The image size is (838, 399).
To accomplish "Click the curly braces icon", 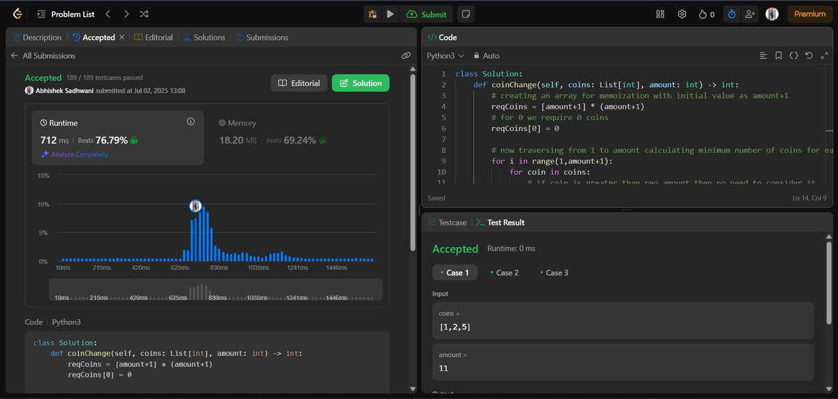I will pyautogui.click(x=794, y=55).
